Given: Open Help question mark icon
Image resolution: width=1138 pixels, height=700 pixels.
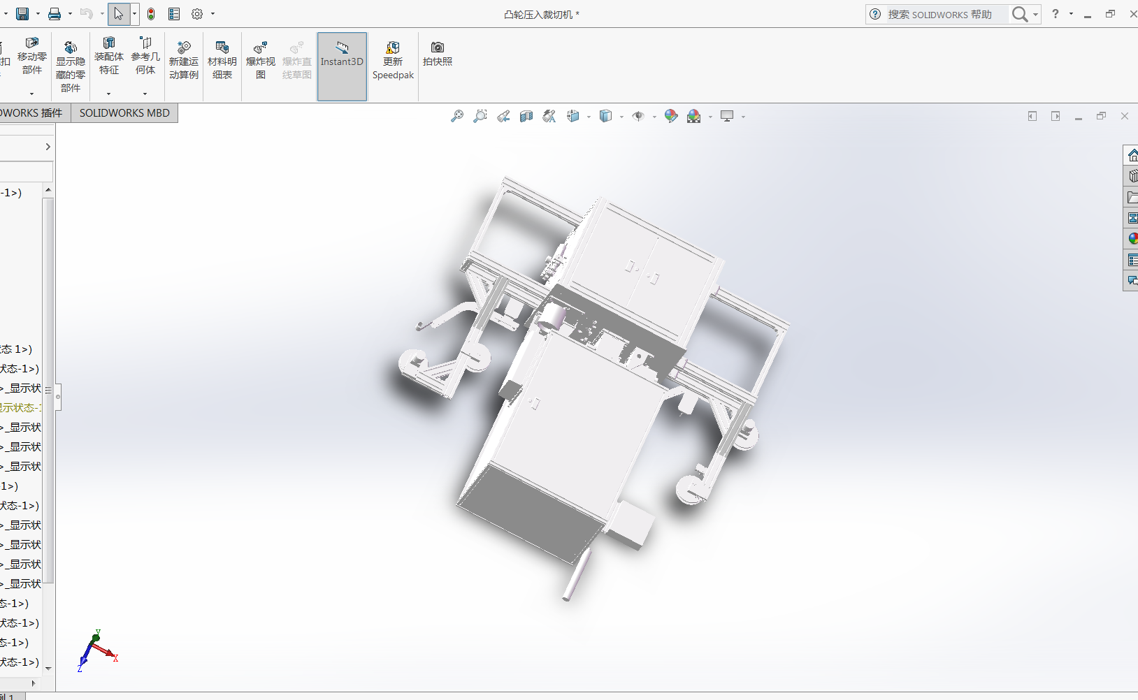Looking at the screenshot, I should coord(1056,14).
